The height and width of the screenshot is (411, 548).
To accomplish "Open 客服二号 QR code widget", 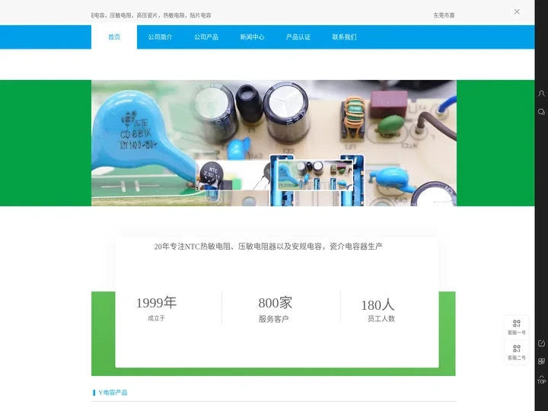I will [517, 352].
